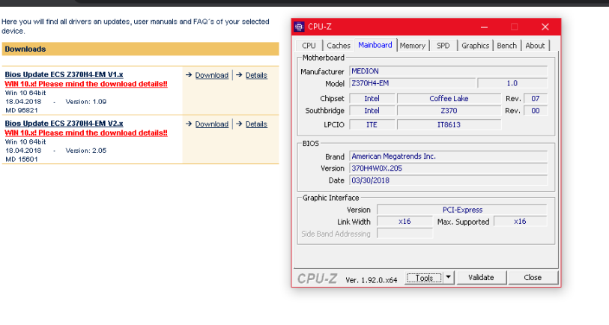Close the CPU-Z window with the X
Image resolution: width=609 pixels, height=325 pixels.
click(545, 27)
